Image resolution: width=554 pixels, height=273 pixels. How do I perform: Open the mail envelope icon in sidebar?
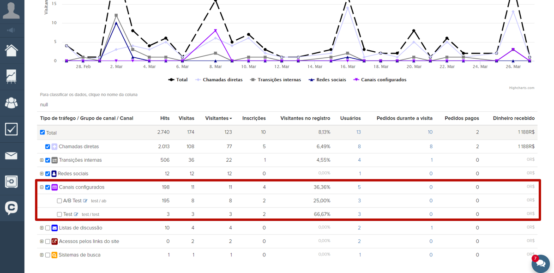point(12,156)
